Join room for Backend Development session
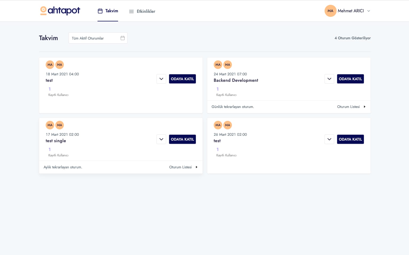 350,79
